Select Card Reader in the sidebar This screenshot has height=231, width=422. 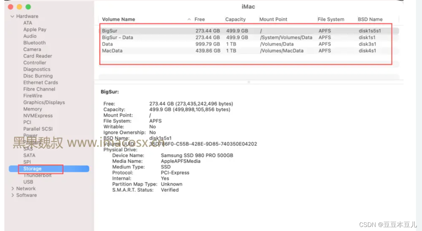(38, 56)
